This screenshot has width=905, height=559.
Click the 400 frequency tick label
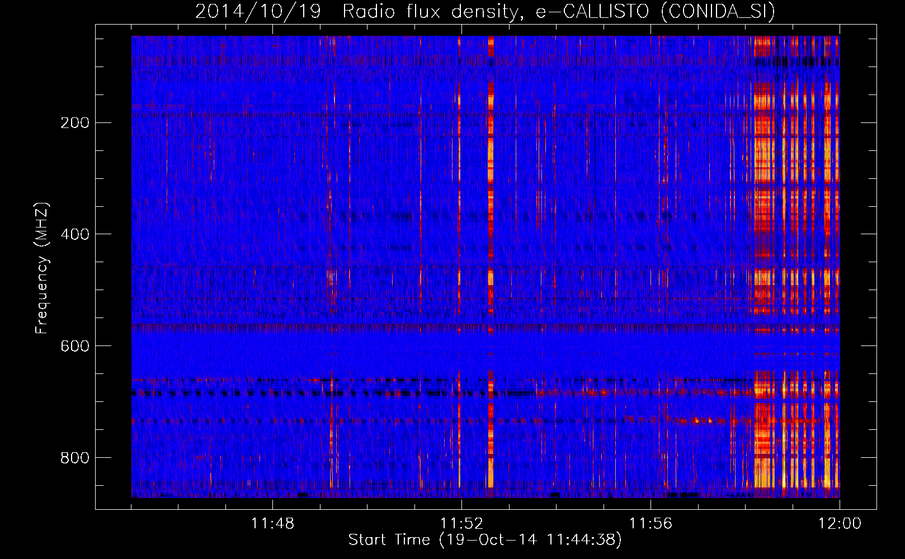(x=75, y=234)
